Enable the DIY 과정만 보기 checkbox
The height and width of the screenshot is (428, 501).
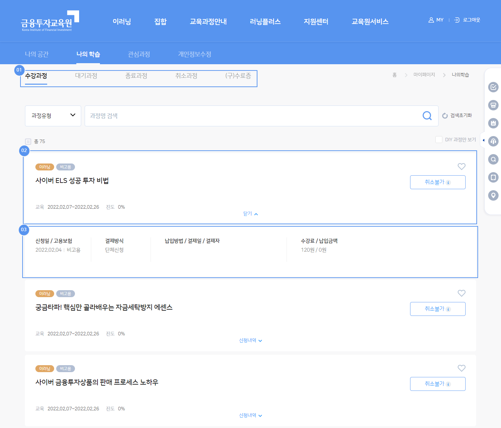(x=439, y=140)
